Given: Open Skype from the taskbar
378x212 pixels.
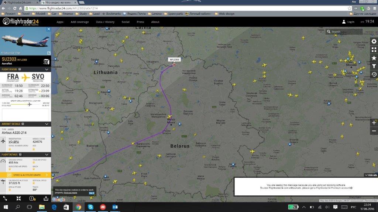Looking at the screenshot, I should (x=91, y=207).
